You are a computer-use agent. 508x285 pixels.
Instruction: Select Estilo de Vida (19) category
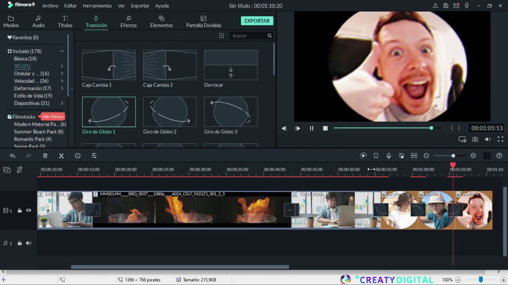point(33,96)
